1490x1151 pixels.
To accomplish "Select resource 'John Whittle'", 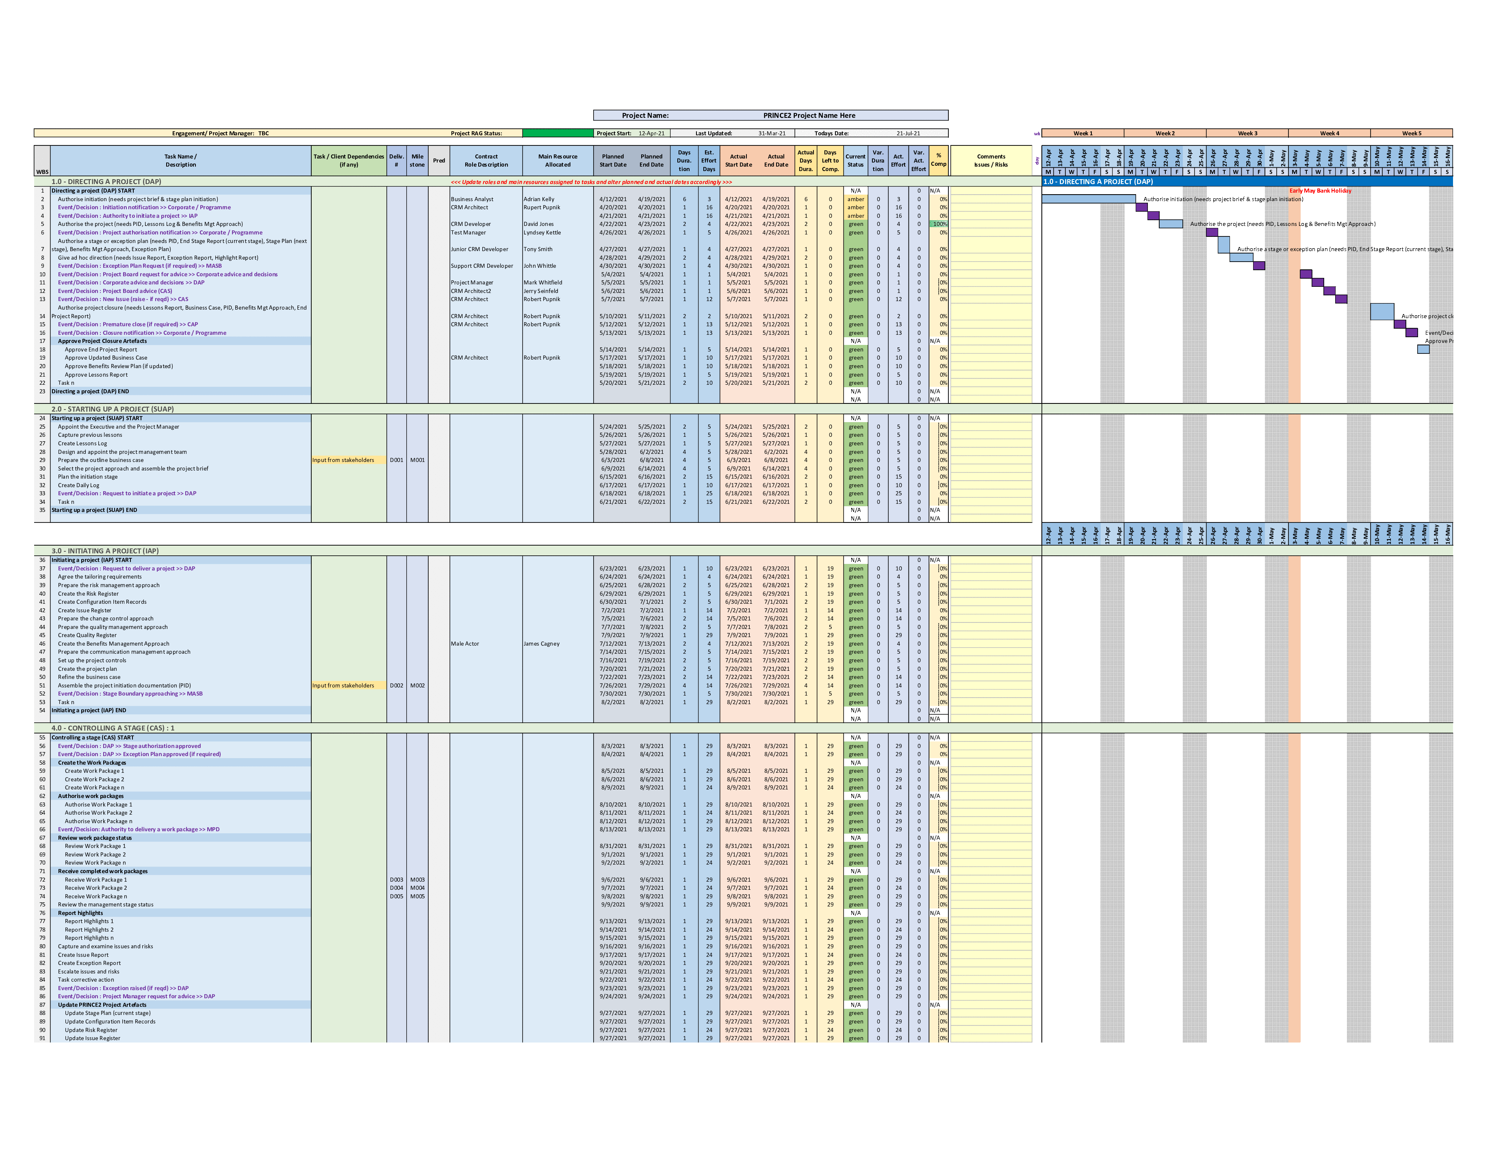I will 540,266.
